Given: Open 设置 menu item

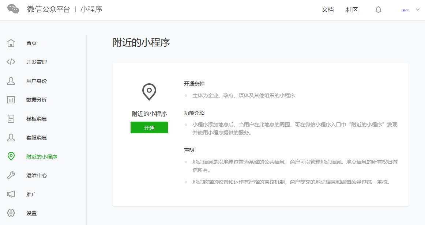Looking at the screenshot, I should point(31,213).
